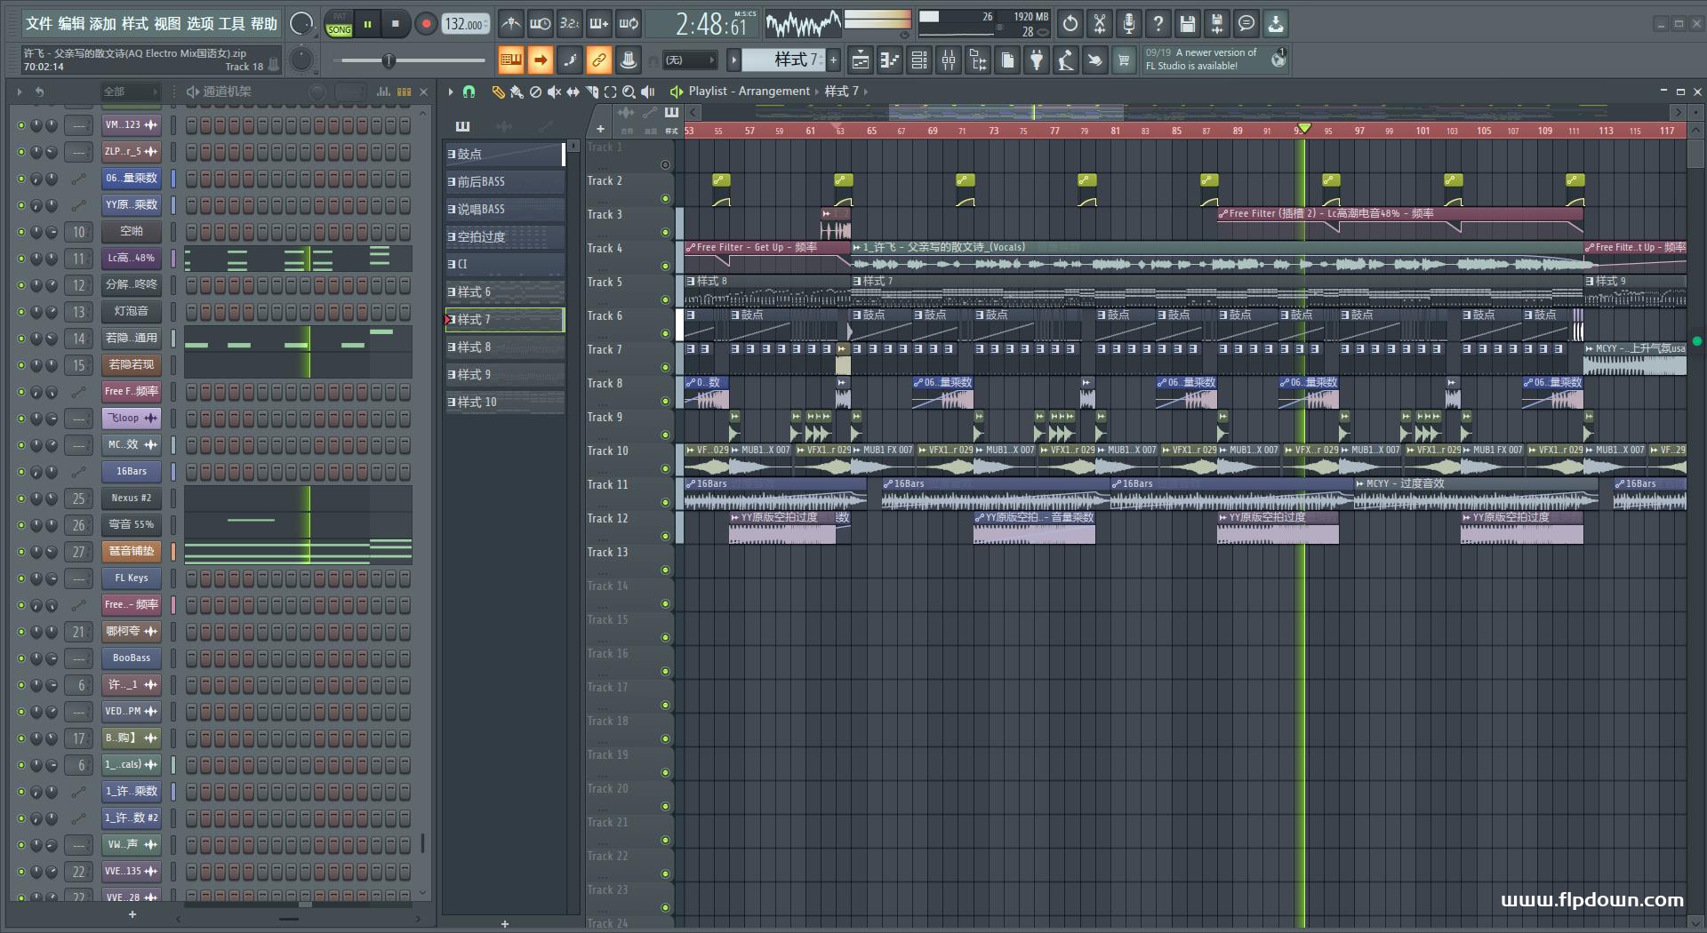The height and width of the screenshot is (933, 1707).
Task: Select the playlist zoom magnifier tool
Action: click(629, 92)
